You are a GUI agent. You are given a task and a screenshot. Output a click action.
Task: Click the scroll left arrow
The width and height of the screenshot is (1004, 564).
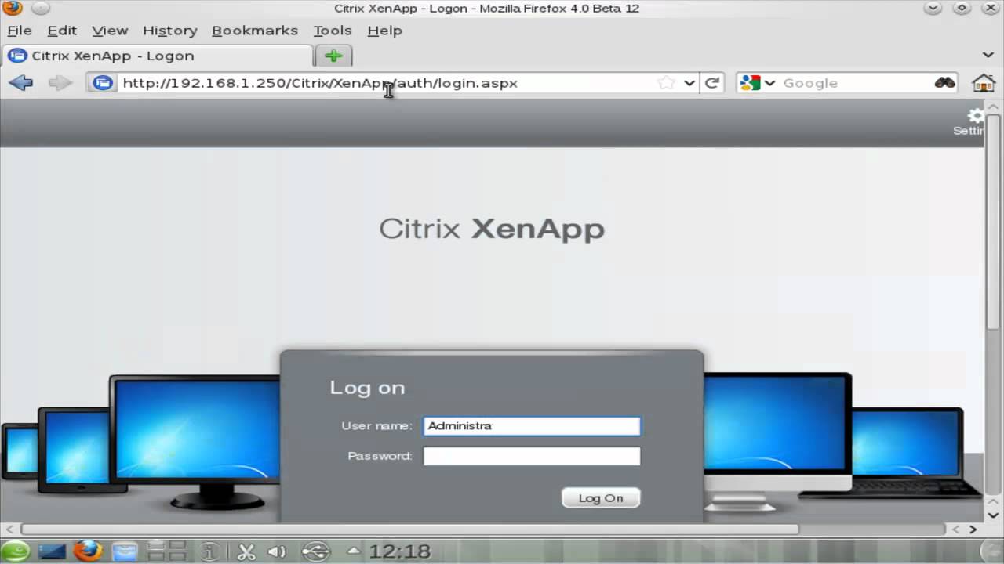9,530
